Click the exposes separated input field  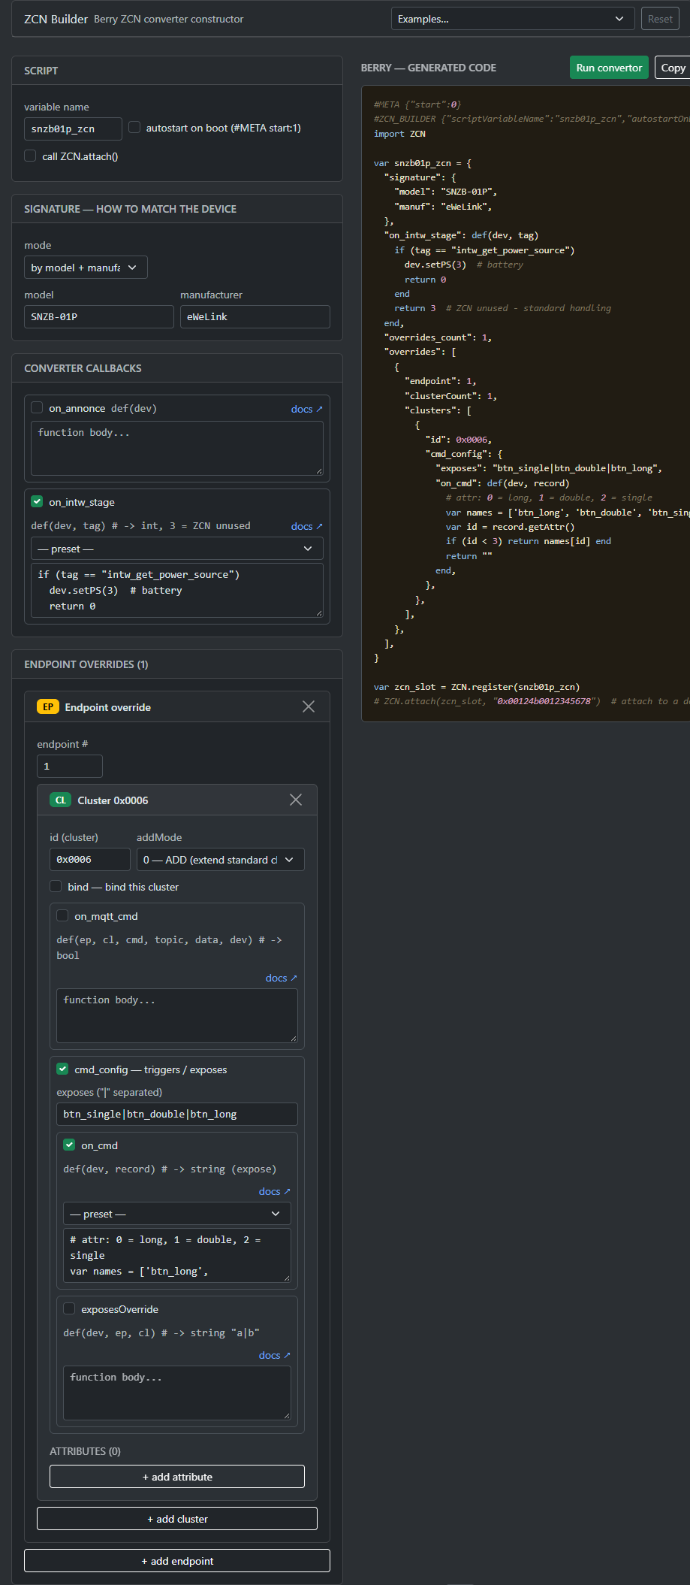click(x=177, y=1114)
